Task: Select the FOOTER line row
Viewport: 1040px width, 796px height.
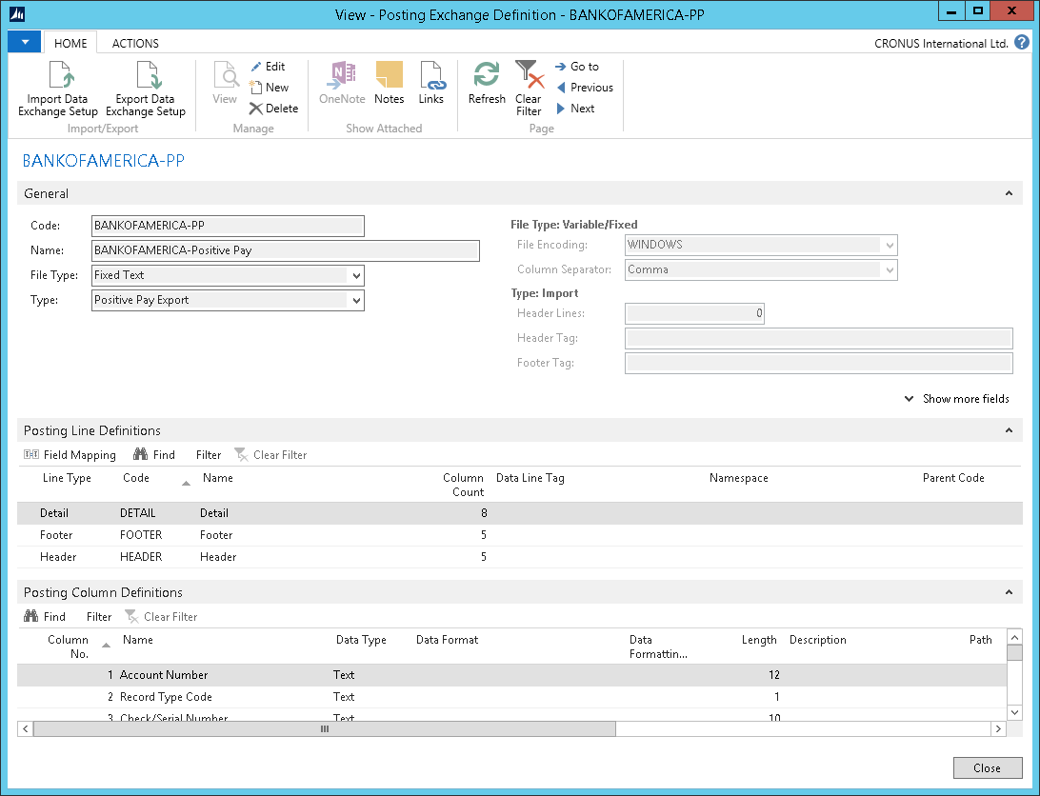Action: point(519,535)
